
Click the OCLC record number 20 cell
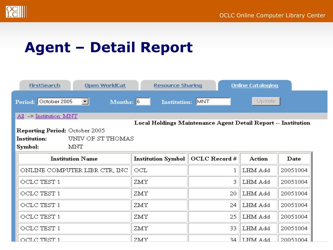(214, 193)
